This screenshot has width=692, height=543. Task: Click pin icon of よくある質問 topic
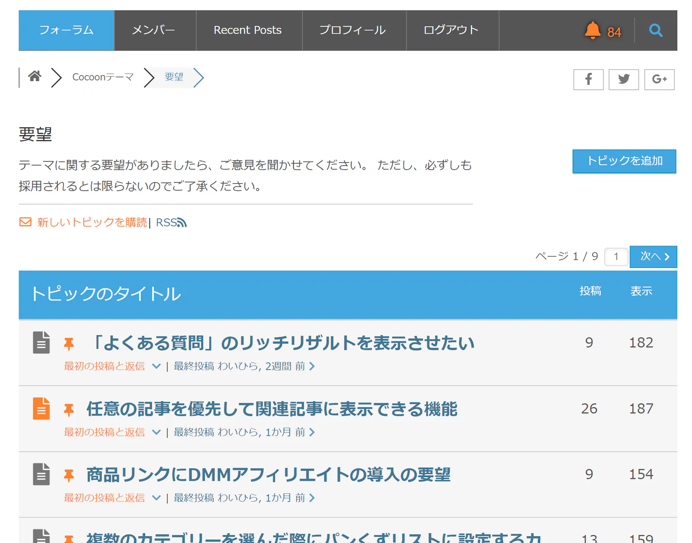pos(69,344)
